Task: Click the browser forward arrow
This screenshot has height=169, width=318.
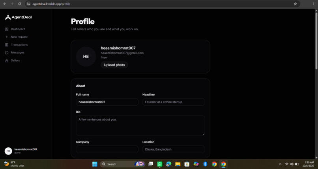Action: pyautogui.click(x=12, y=4)
